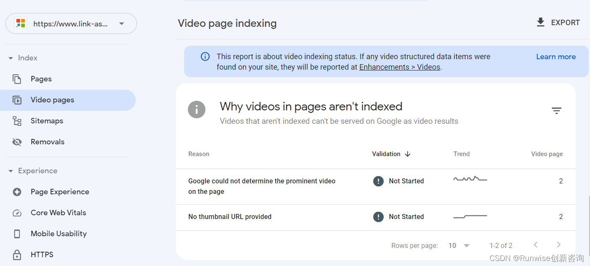This screenshot has width=590, height=266.
Task: Click the Page Experience star icon
Action: click(17, 192)
